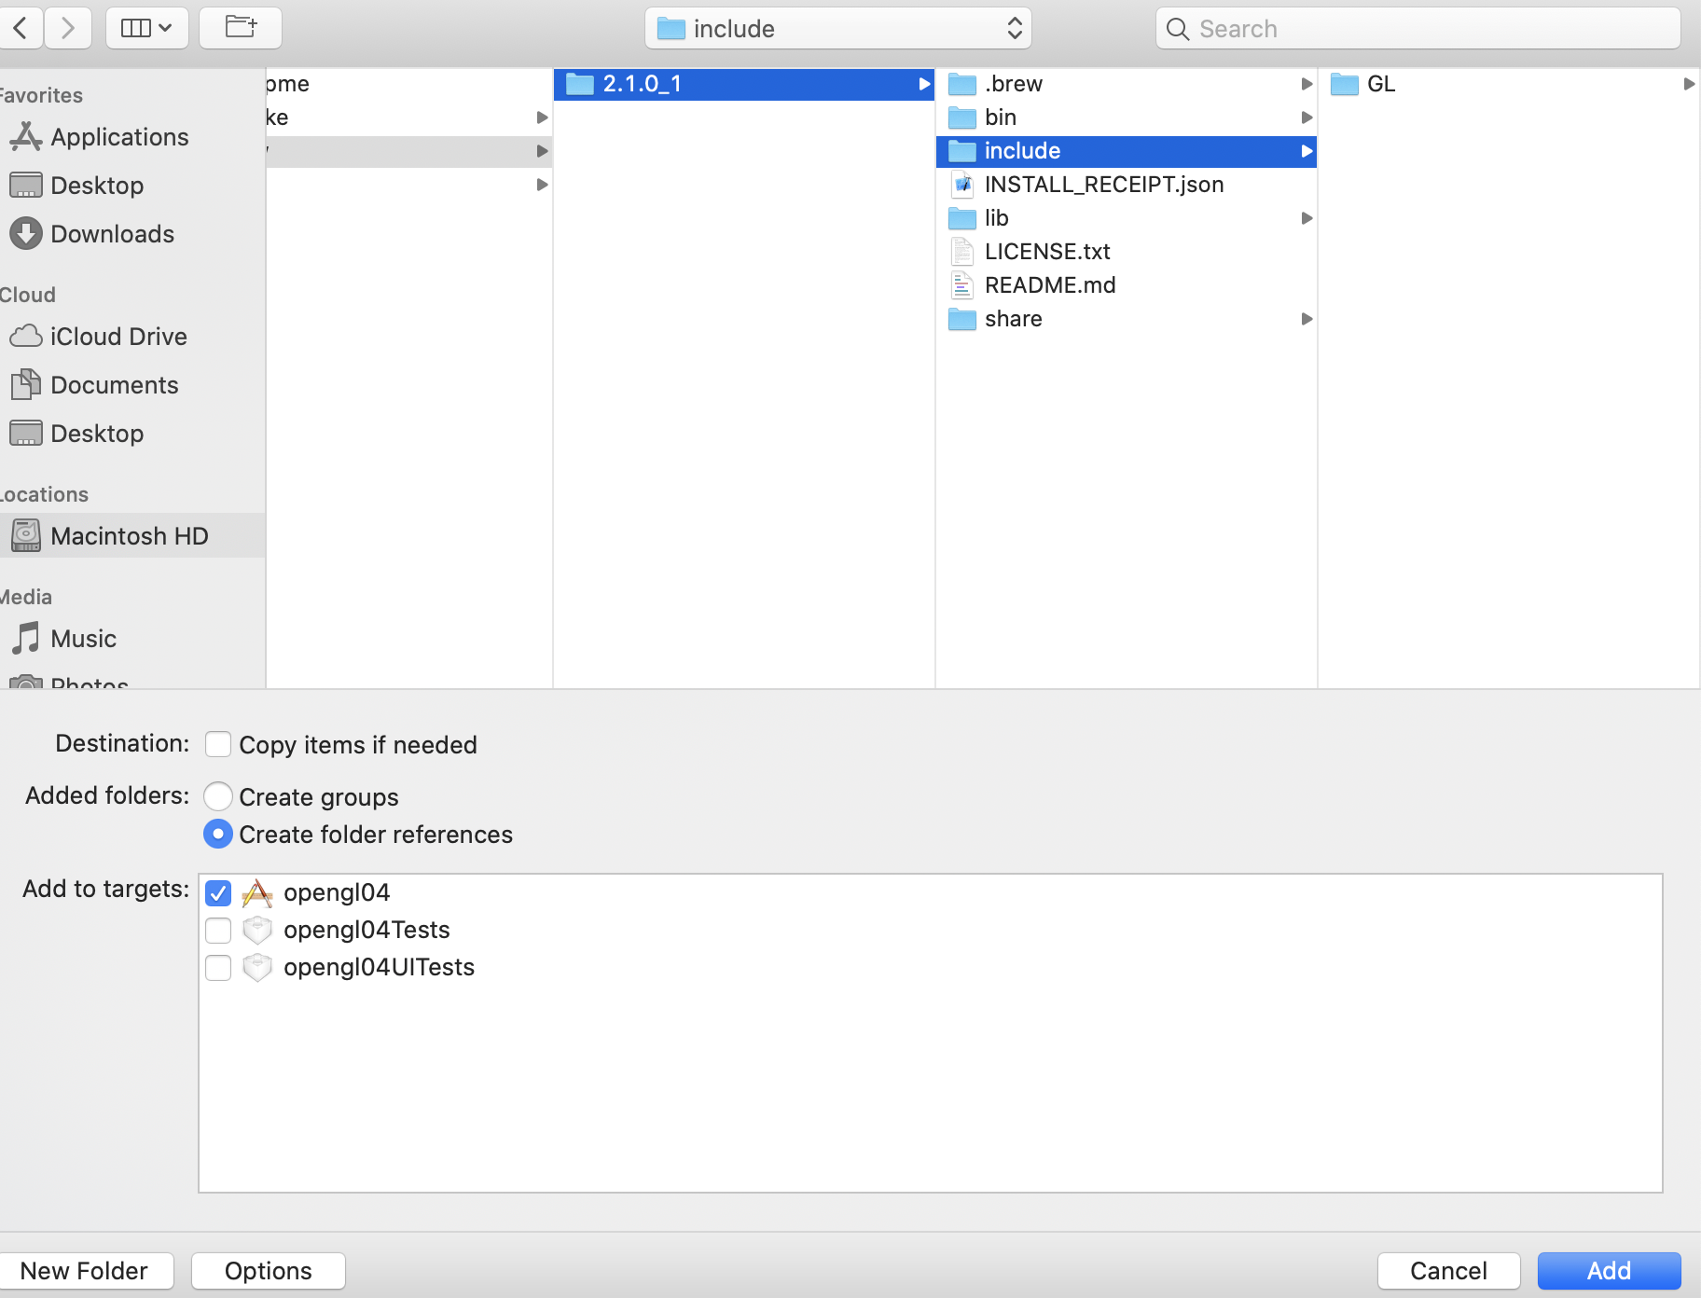Click the Options button
Screen dimensions: 1701x1298
coord(267,1270)
